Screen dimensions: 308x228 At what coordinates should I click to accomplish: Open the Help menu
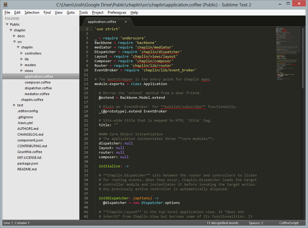134,12
